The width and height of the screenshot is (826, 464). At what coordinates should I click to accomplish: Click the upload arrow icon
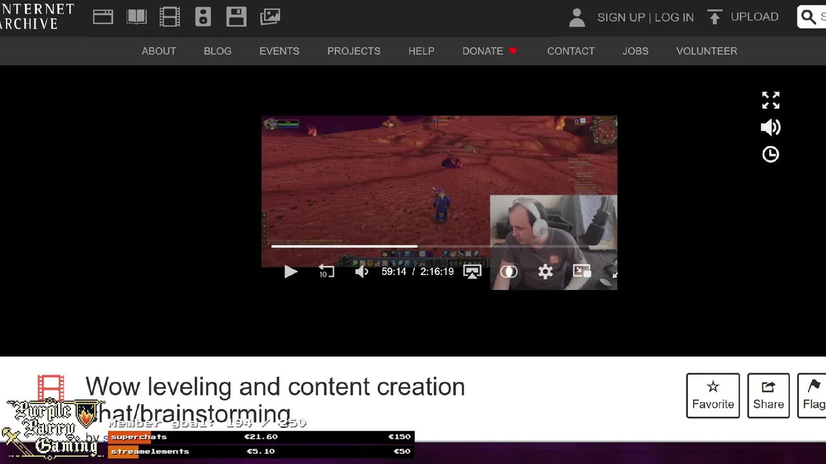714,17
